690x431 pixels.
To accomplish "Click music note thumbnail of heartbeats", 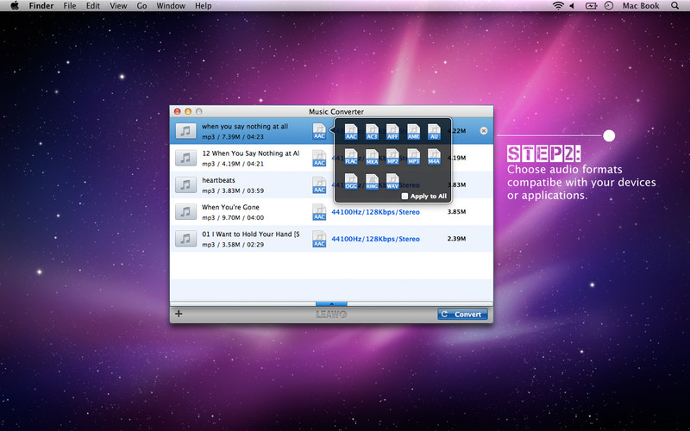I will click(x=185, y=184).
